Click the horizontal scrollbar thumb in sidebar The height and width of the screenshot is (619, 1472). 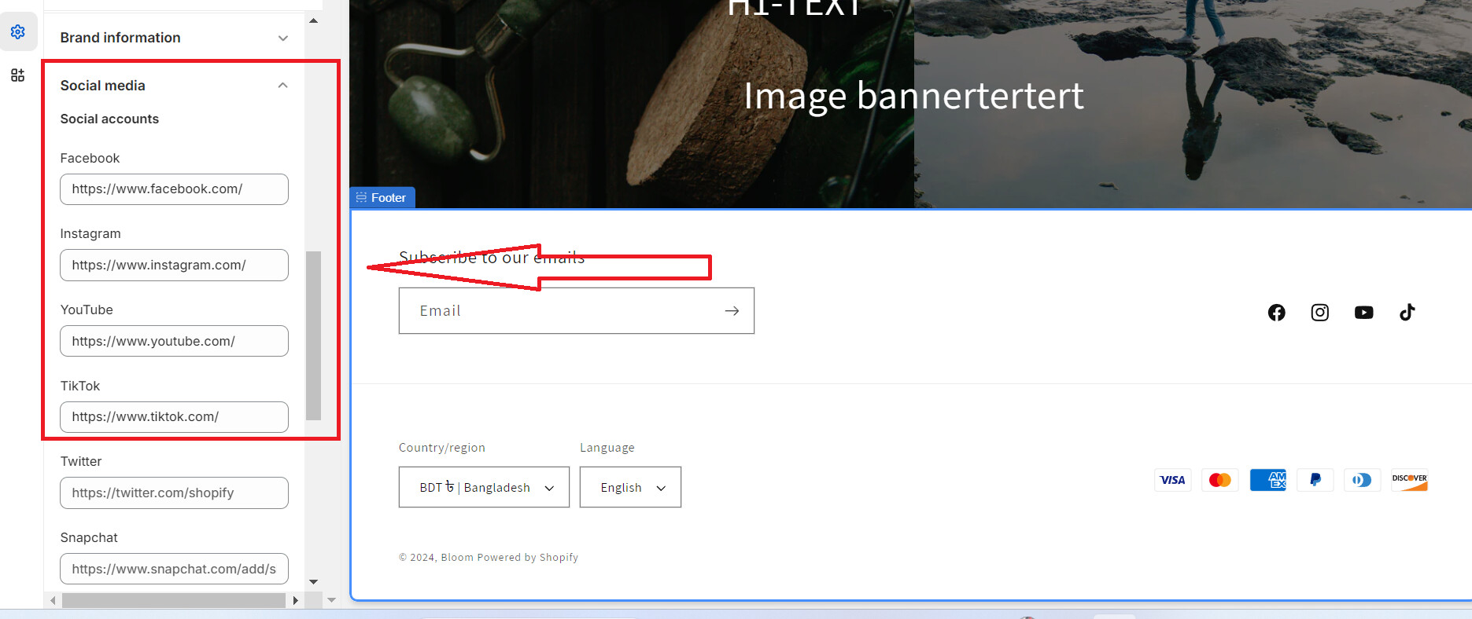(174, 601)
